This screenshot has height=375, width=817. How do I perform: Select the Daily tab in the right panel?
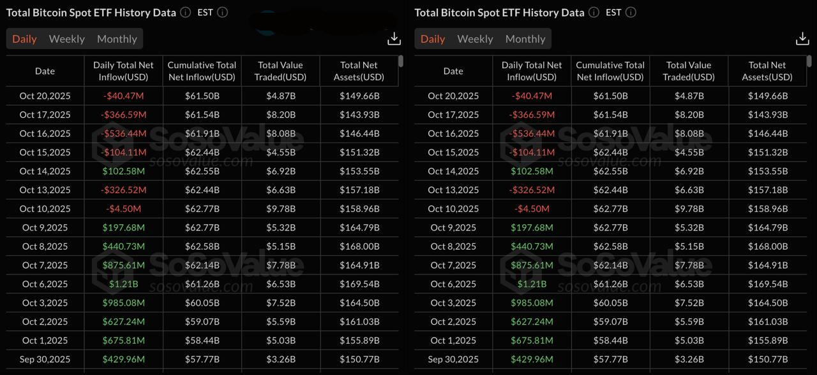click(433, 39)
